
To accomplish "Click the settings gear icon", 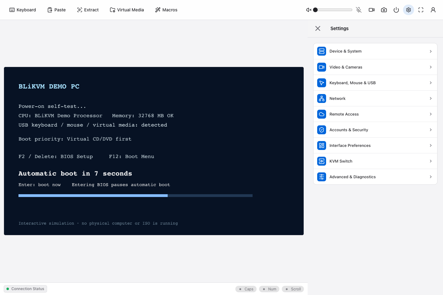I will click(x=409, y=10).
